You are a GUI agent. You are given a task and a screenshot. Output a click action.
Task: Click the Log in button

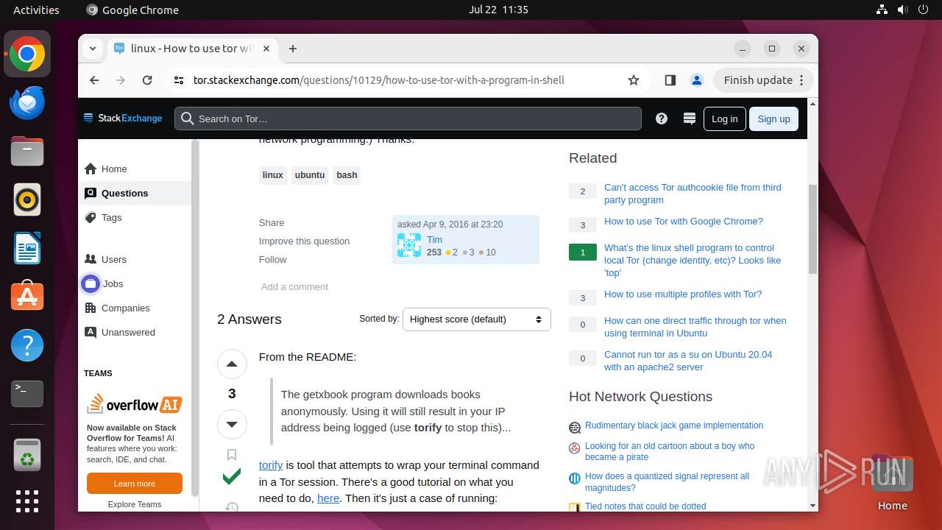click(x=724, y=119)
